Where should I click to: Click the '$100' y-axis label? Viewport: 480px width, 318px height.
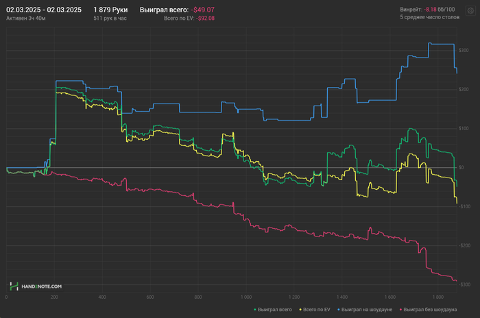(x=464, y=128)
